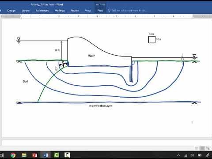Image resolution: width=212 pixels, height=159 pixels.
Task: Open the green Camtasia icon in taskbar
Action: (57, 155)
